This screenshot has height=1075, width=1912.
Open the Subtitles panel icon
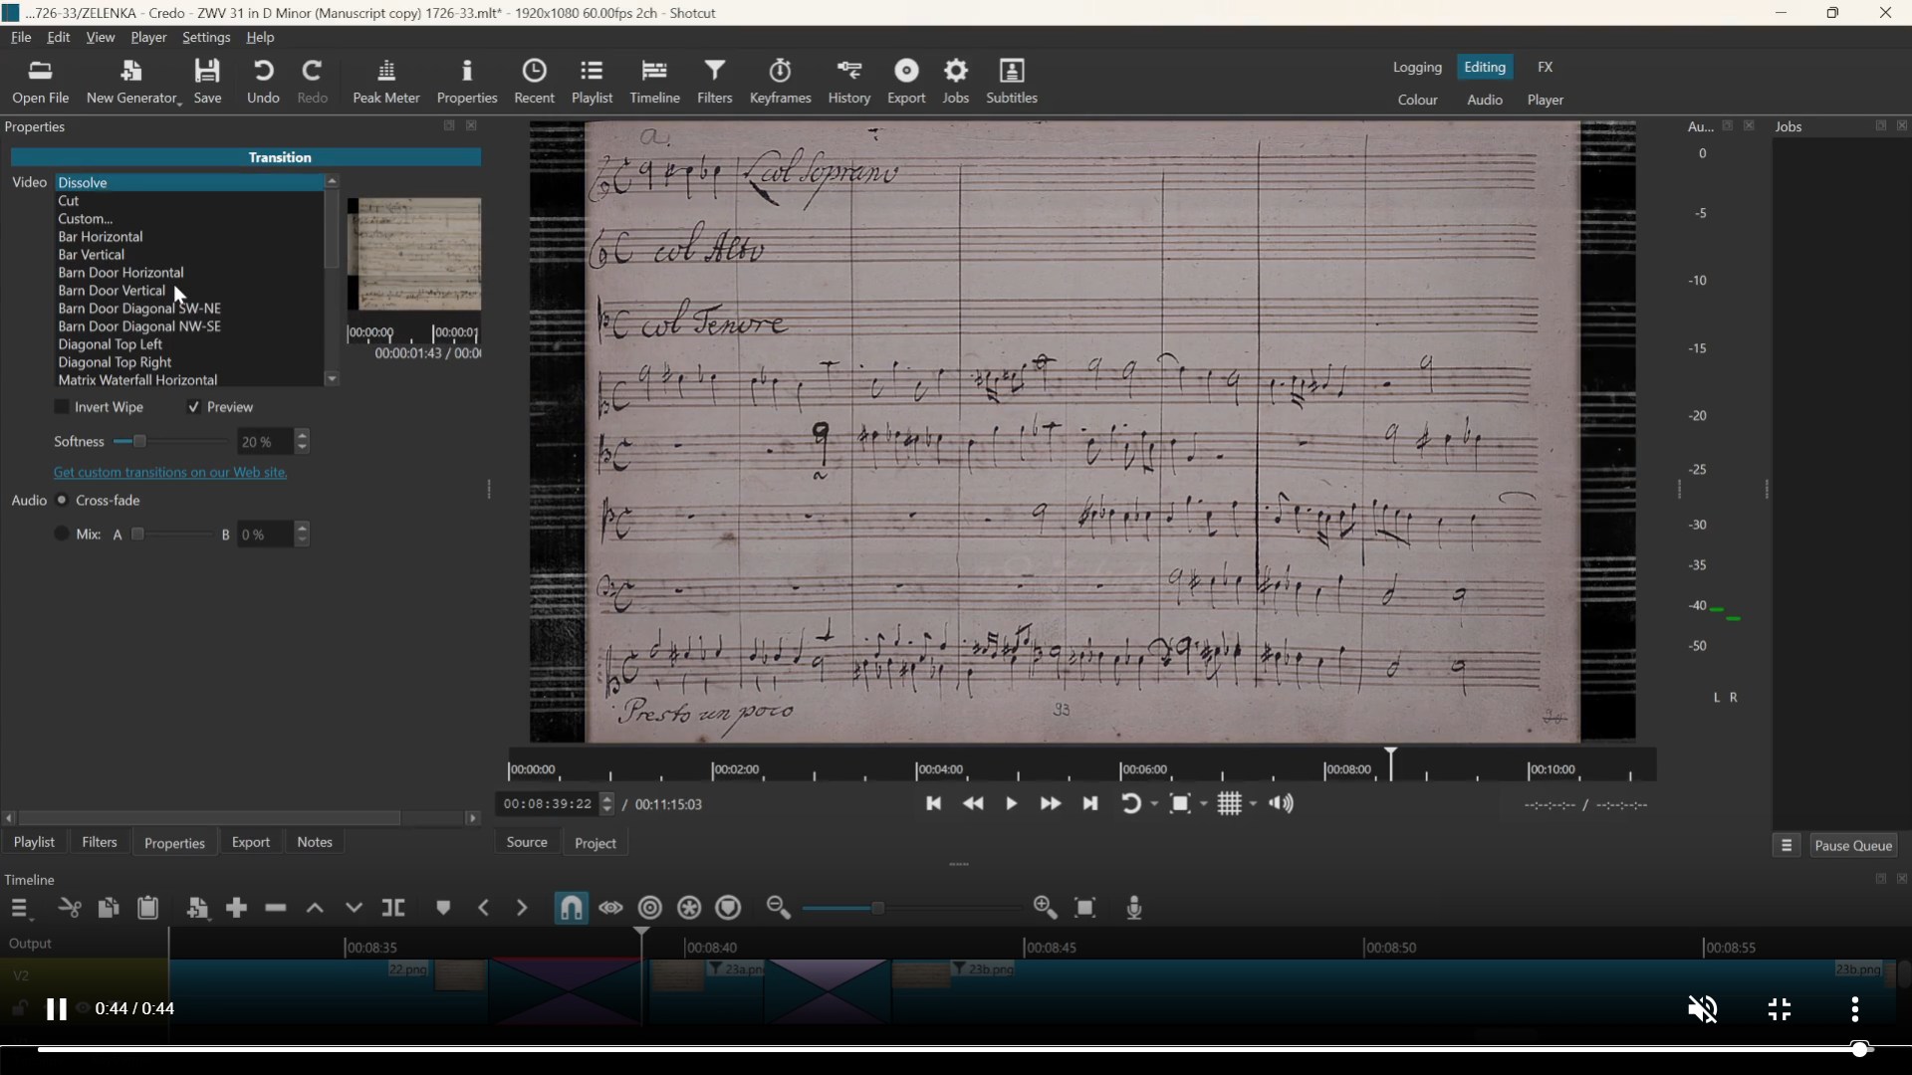[1012, 81]
